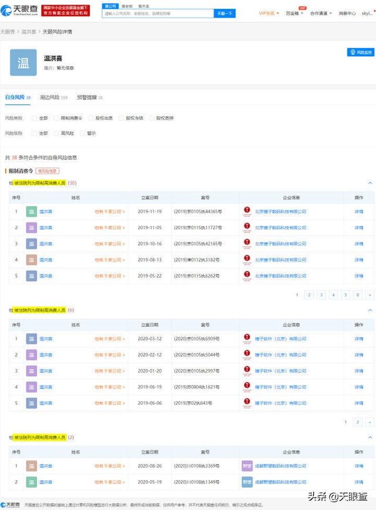Select the 查公司 search tab
The height and width of the screenshot is (510, 376).
(110, 6)
